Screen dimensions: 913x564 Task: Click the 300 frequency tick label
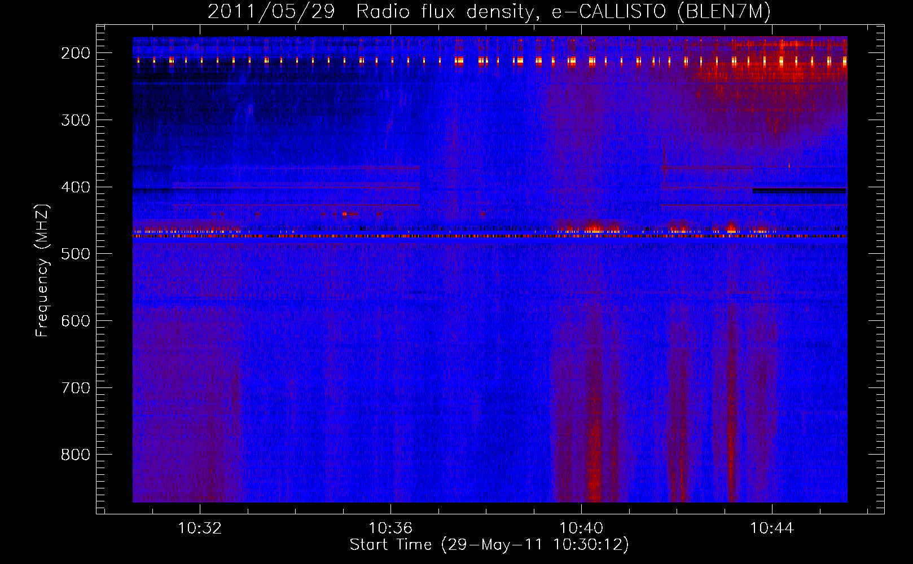pos(76,120)
